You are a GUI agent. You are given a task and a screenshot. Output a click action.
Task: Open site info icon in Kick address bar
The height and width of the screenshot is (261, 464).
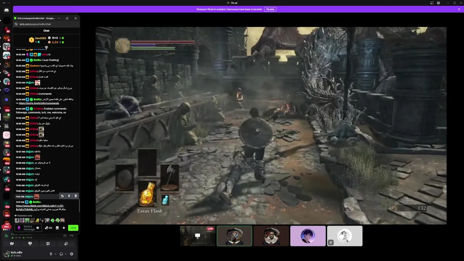(16, 24)
